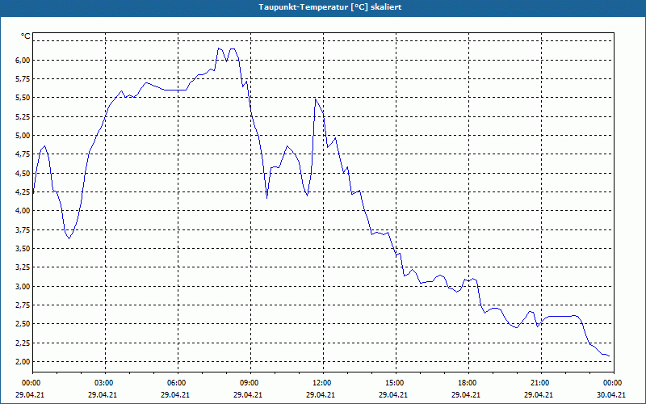
Task: Click the '12:00' time label
Action: (x=323, y=383)
